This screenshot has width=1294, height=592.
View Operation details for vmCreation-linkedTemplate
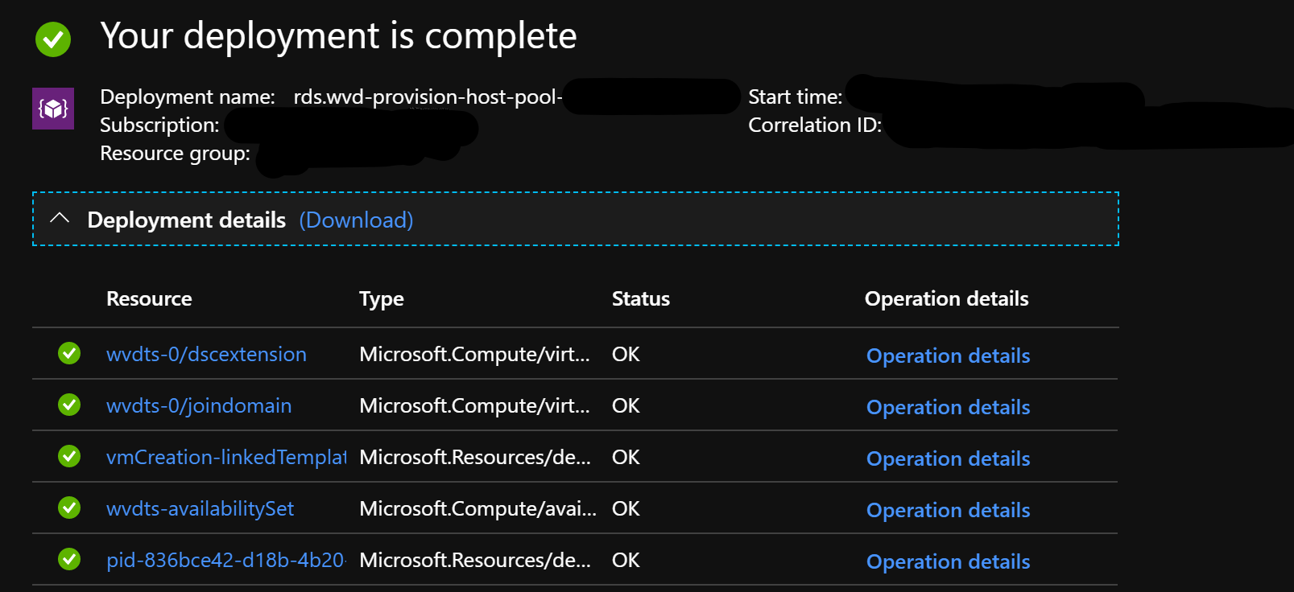pos(948,458)
